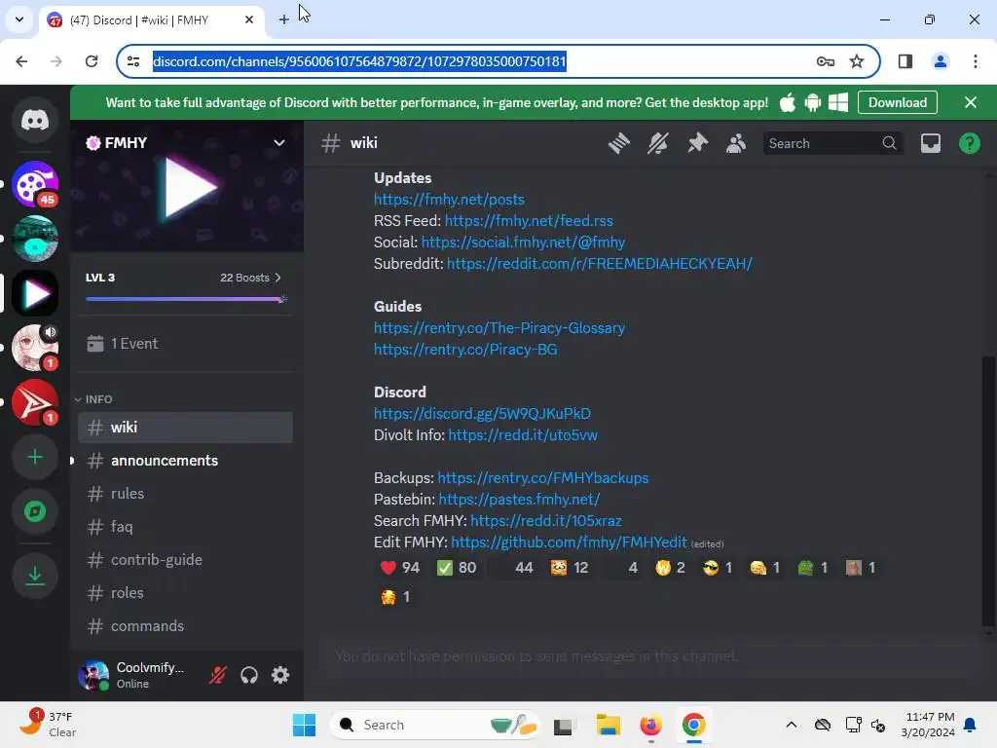Open Chrome tab search dropdown
This screenshot has width=997, height=748.
[x=19, y=19]
